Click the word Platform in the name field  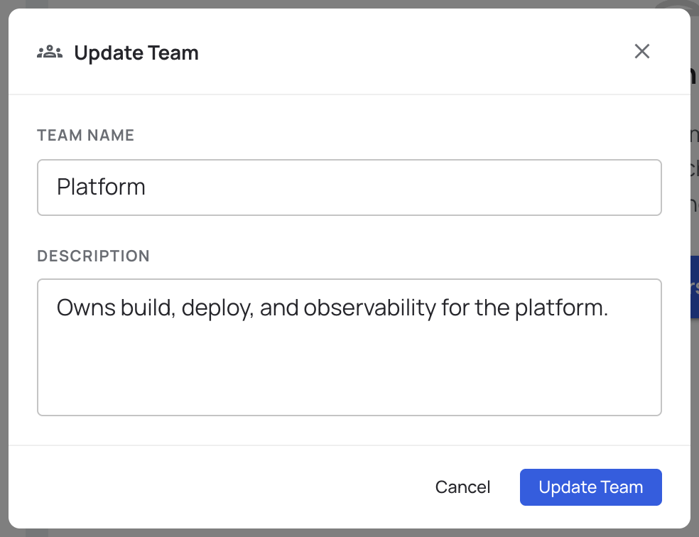click(x=101, y=187)
